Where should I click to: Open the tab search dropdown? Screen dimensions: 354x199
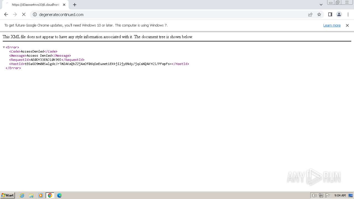tap(321, 5)
